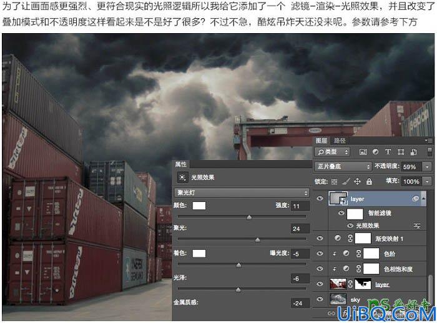Click the 强度 value field showing 11
Screen dimensions: 437x323
coord(300,206)
